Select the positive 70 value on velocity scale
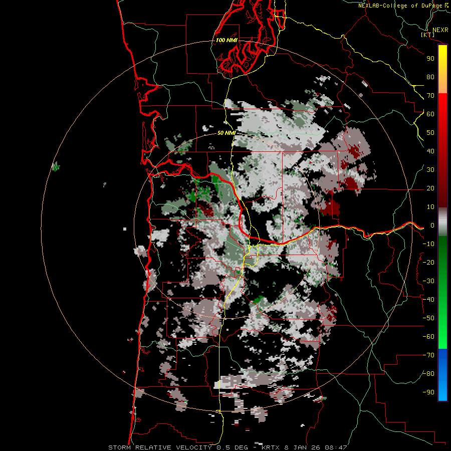The image size is (451, 451). [430, 96]
